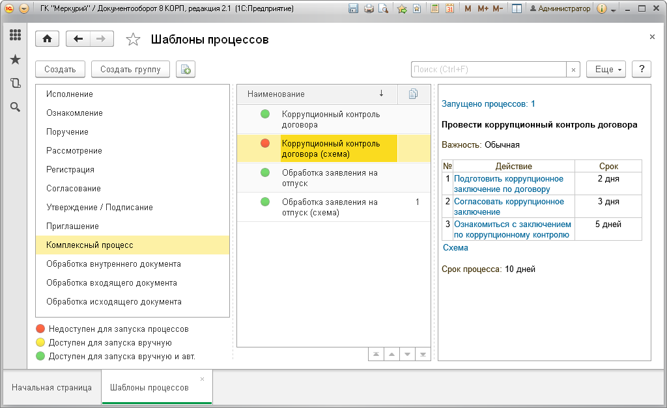Click the Создать группу button

click(130, 69)
